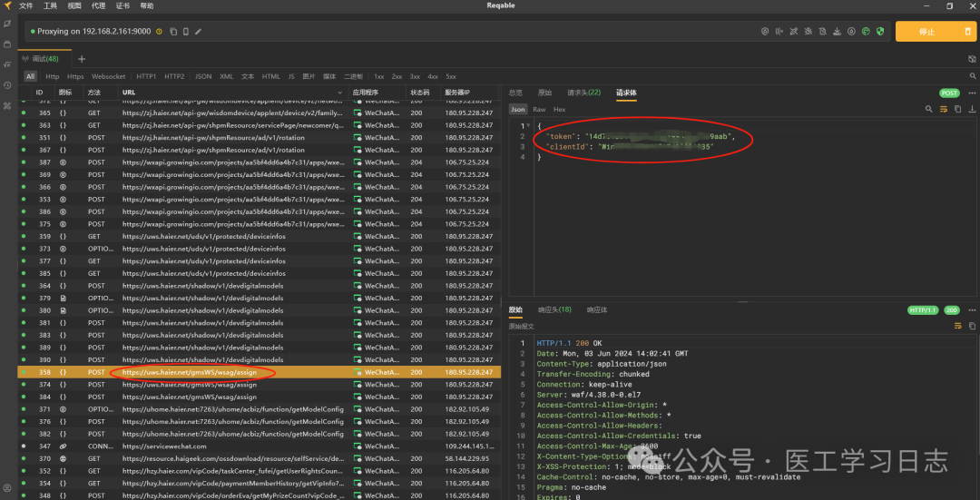
Task: Click the circled droplet icon
Action: coord(851,31)
